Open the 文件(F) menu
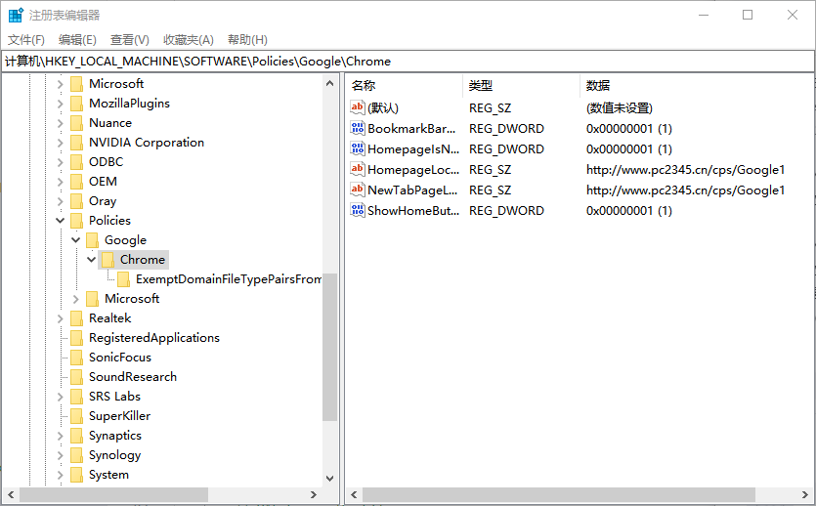Screen dimensions: 816x506 pyautogui.click(x=26, y=40)
